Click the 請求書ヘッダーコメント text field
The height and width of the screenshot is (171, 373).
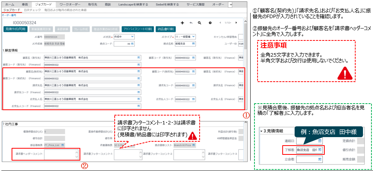click(x=60, y=154)
